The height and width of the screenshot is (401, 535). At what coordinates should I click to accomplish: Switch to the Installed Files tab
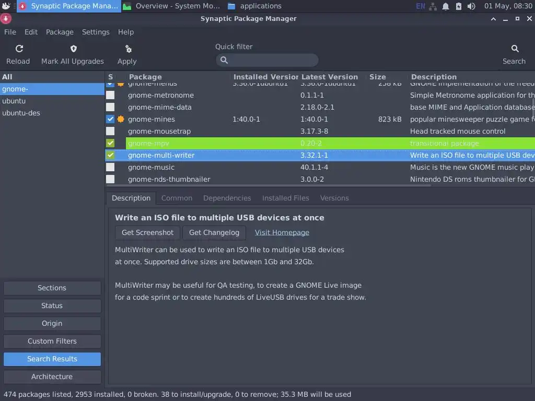(x=286, y=198)
